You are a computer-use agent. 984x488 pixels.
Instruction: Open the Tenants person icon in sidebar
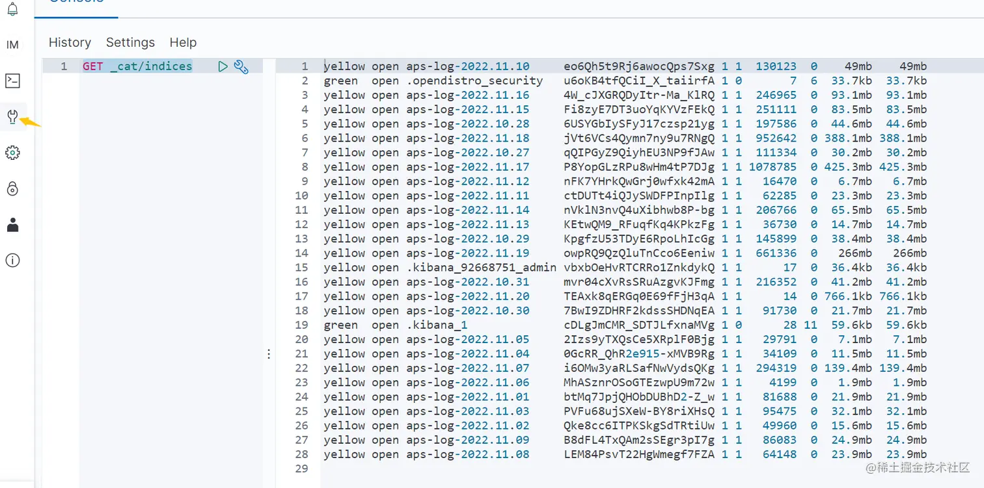(x=12, y=225)
